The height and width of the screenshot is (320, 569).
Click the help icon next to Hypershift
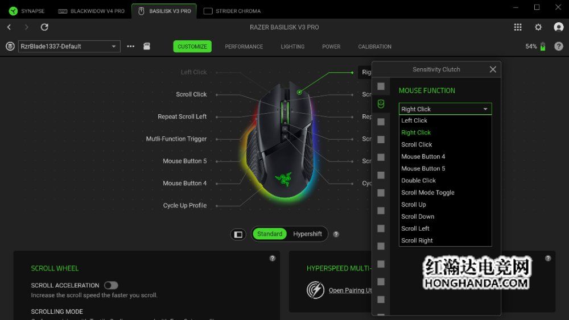click(x=336, y=234)
